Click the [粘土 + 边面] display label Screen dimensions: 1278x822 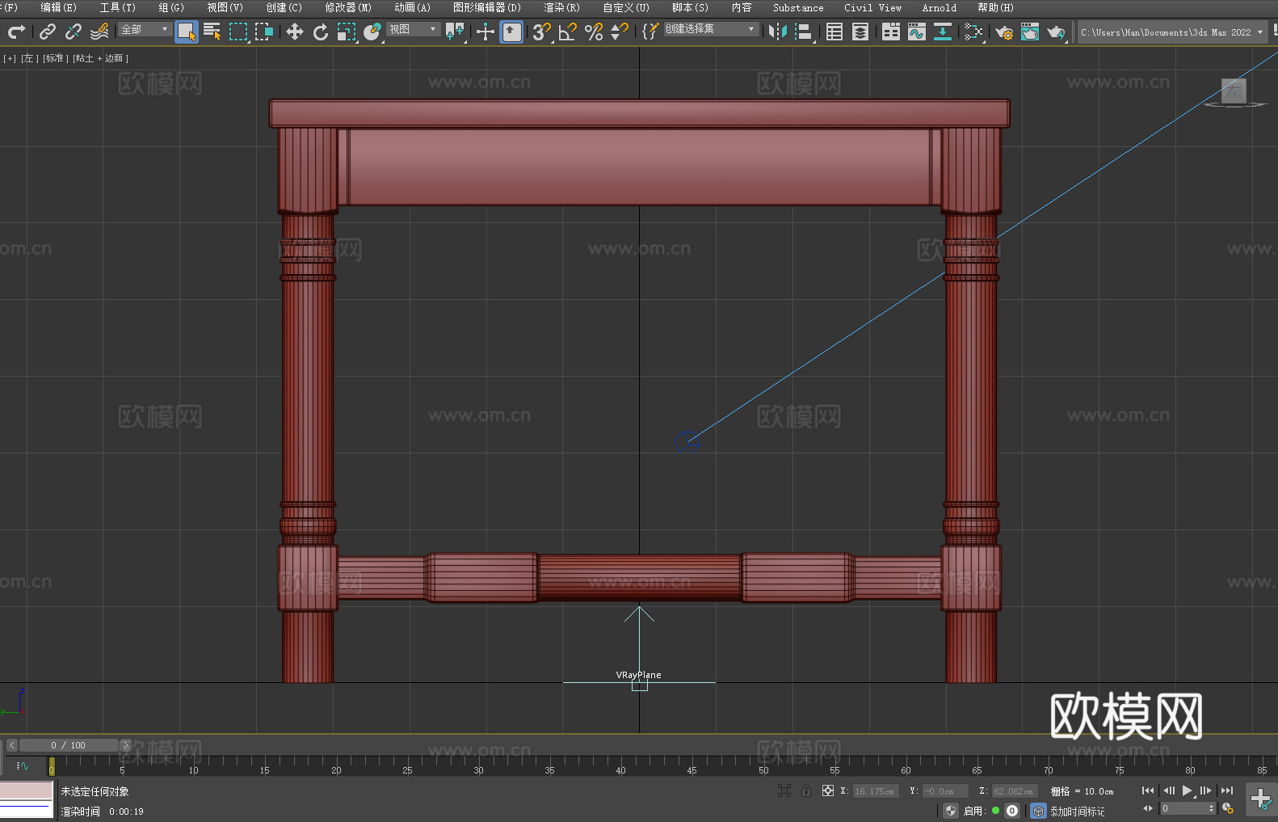point(100,58)
